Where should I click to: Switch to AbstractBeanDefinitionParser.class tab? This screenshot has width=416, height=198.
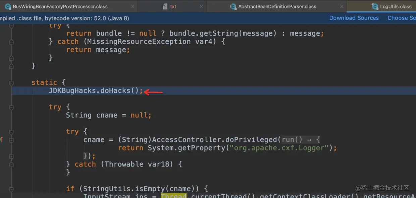click(277, 6)
